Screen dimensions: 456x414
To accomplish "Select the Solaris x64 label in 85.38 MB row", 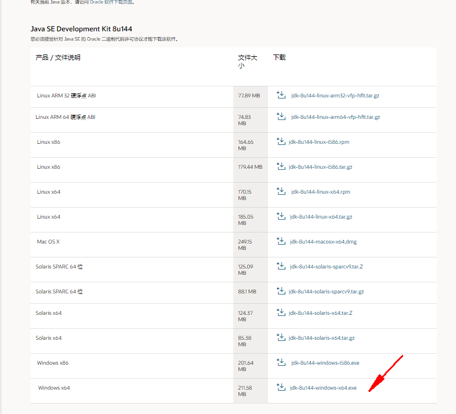I will [49, 338].
